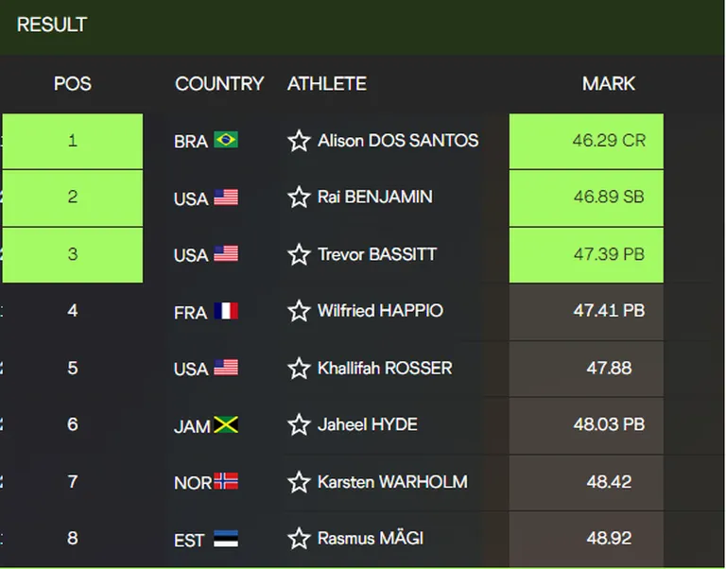The image size is (726, 569).
Task: Click the star beside Wilfried HAPPIO
Action: (299, 311)
